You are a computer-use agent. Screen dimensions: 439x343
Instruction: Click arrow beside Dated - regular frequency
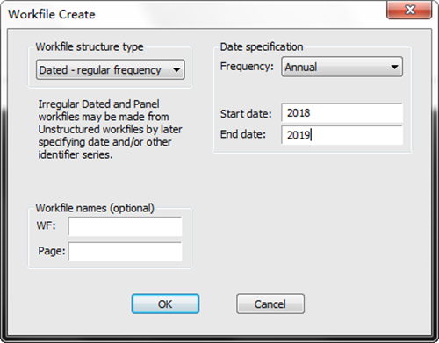(x=176, y=70)
